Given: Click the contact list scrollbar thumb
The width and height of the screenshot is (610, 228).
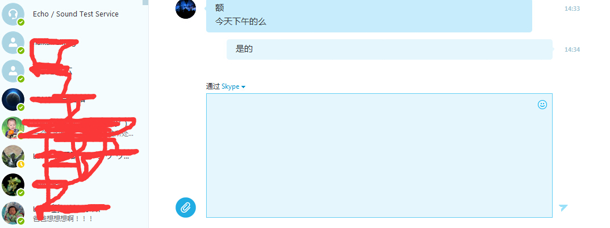Looking at the screenshot, I should (x=145, y=2).
